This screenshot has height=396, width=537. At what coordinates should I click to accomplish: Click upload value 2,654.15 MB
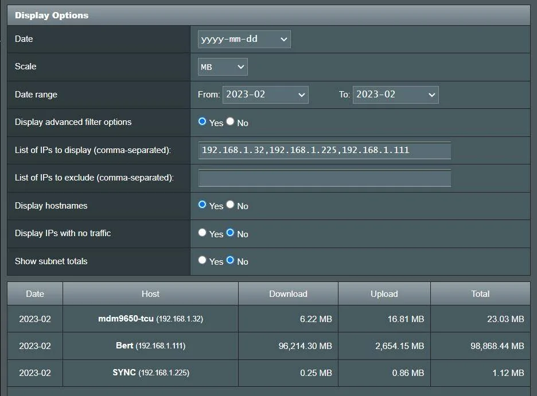point(400,346)
